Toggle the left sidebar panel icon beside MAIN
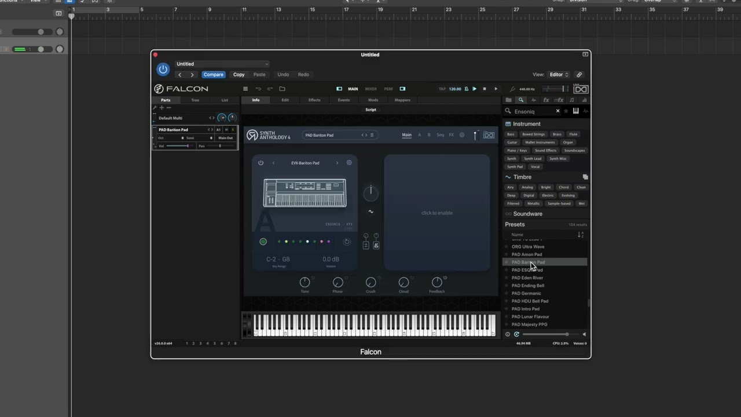Screen dimensions: 741x417 (339, 89)
